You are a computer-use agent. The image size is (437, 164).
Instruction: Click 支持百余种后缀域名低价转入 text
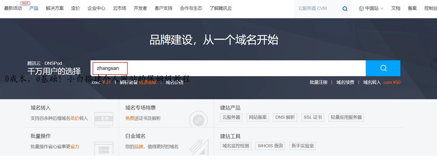59,118
